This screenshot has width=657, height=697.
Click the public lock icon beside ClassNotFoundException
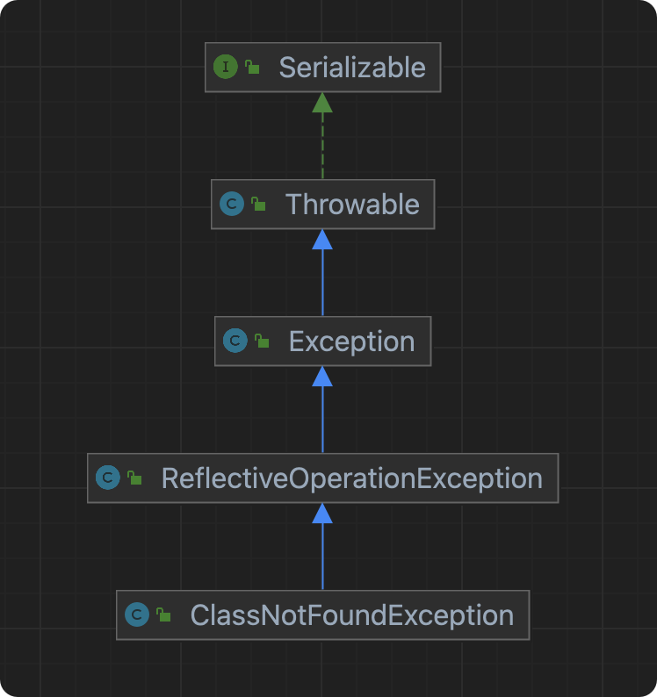coord(163,614)
